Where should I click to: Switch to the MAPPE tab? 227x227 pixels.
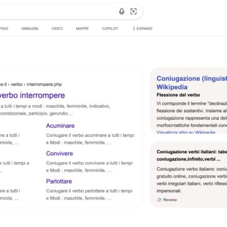83,28
